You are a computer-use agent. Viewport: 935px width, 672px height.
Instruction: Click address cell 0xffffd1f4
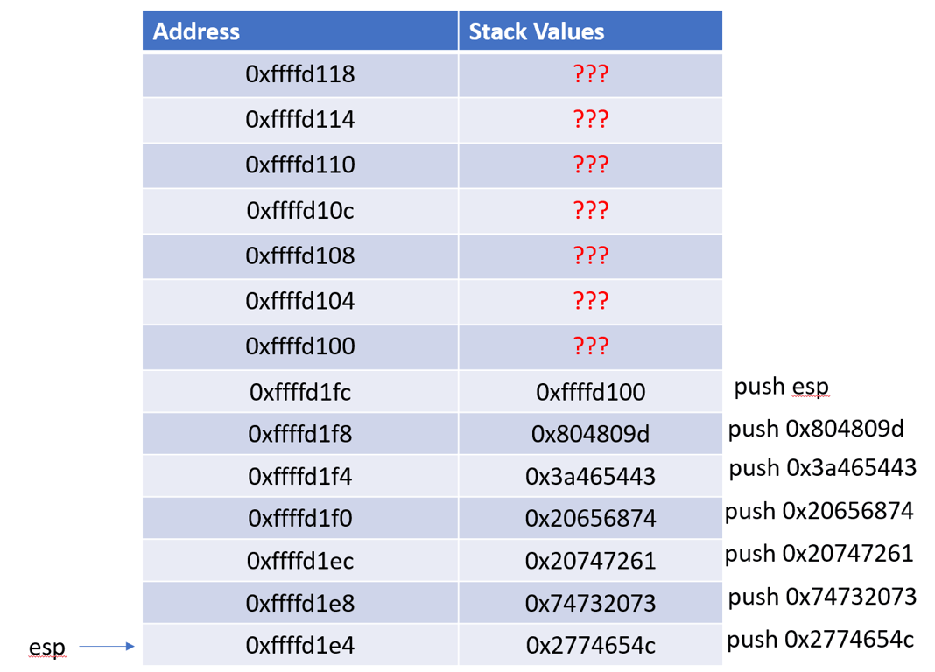point(300,477)
